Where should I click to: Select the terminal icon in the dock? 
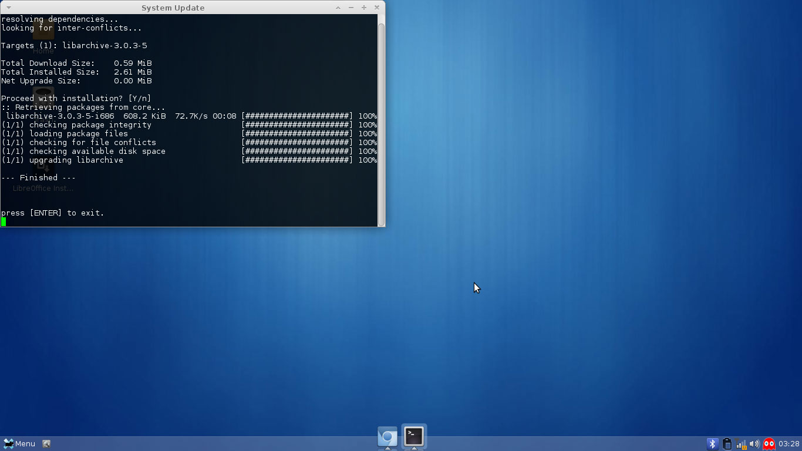click(x=414, y=436)
